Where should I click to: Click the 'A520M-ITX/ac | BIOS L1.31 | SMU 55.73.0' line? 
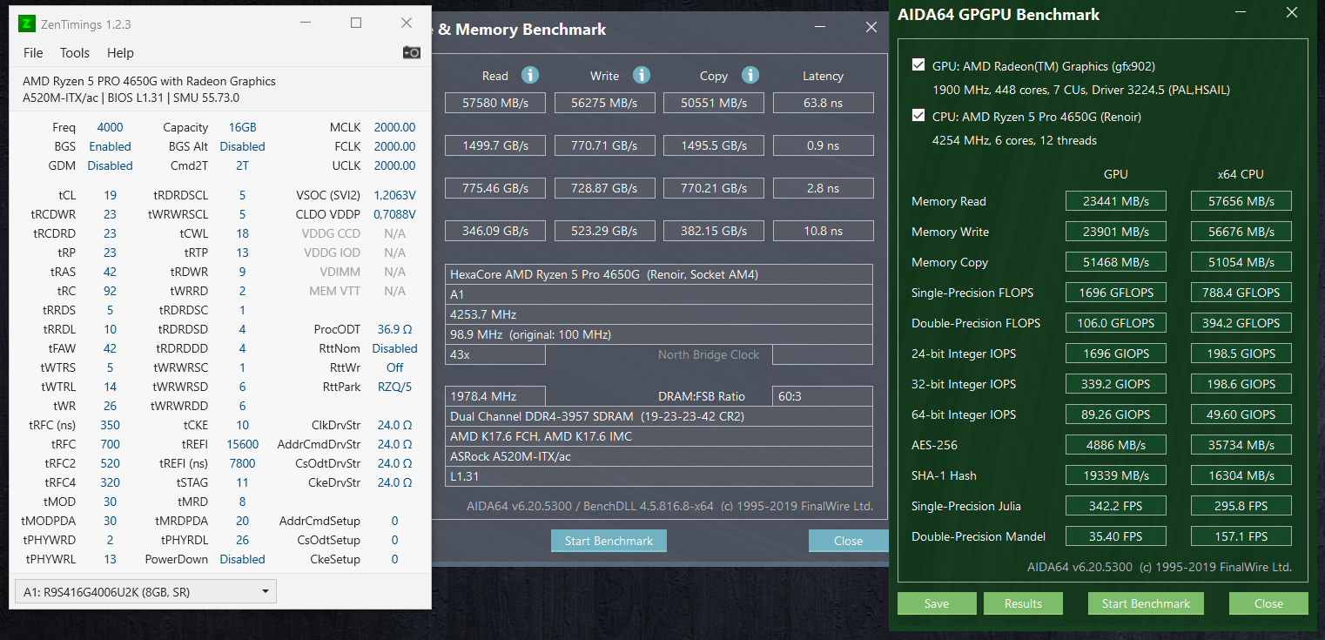click(x=131, y=98)
